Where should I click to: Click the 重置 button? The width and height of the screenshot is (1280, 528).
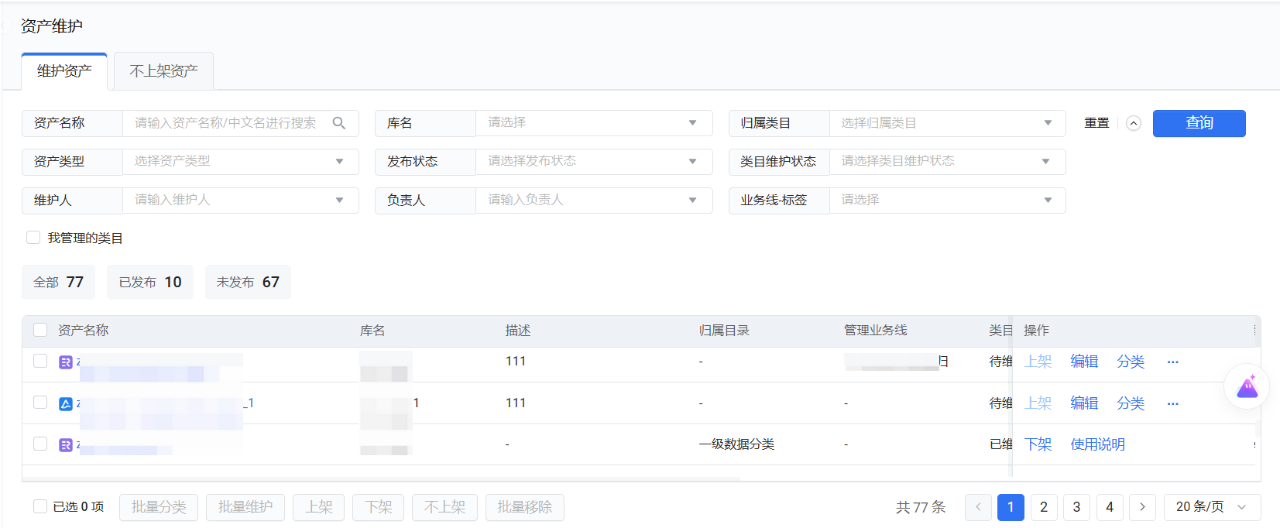[x=1096, y=123]
